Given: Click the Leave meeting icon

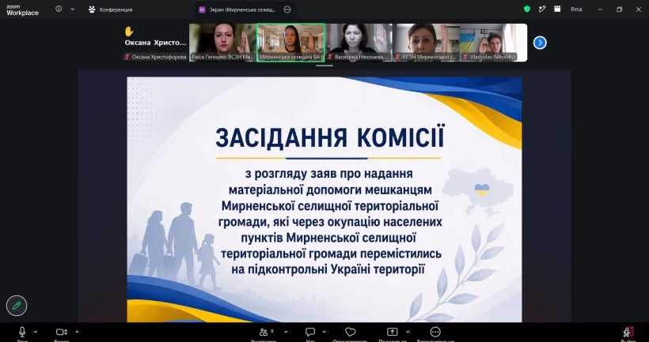Looking at the screenshot, I should coord(628,332).
